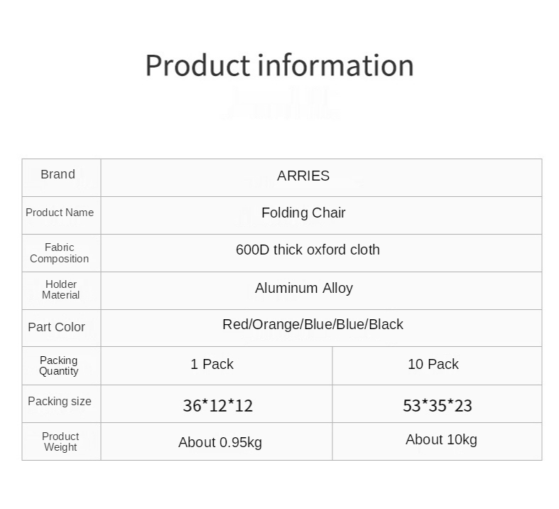The height and width of the screenshot is (509, 559).
Task: Click the 10 Pack cell
Action: coord(433,365)
